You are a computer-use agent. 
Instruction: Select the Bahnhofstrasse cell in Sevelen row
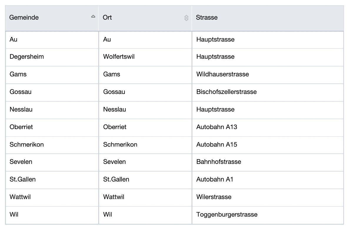[219, 162]
